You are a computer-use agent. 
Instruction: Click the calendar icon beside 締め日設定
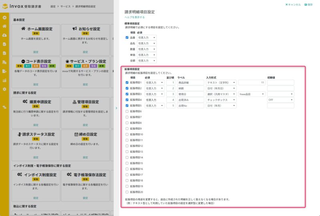76,134
